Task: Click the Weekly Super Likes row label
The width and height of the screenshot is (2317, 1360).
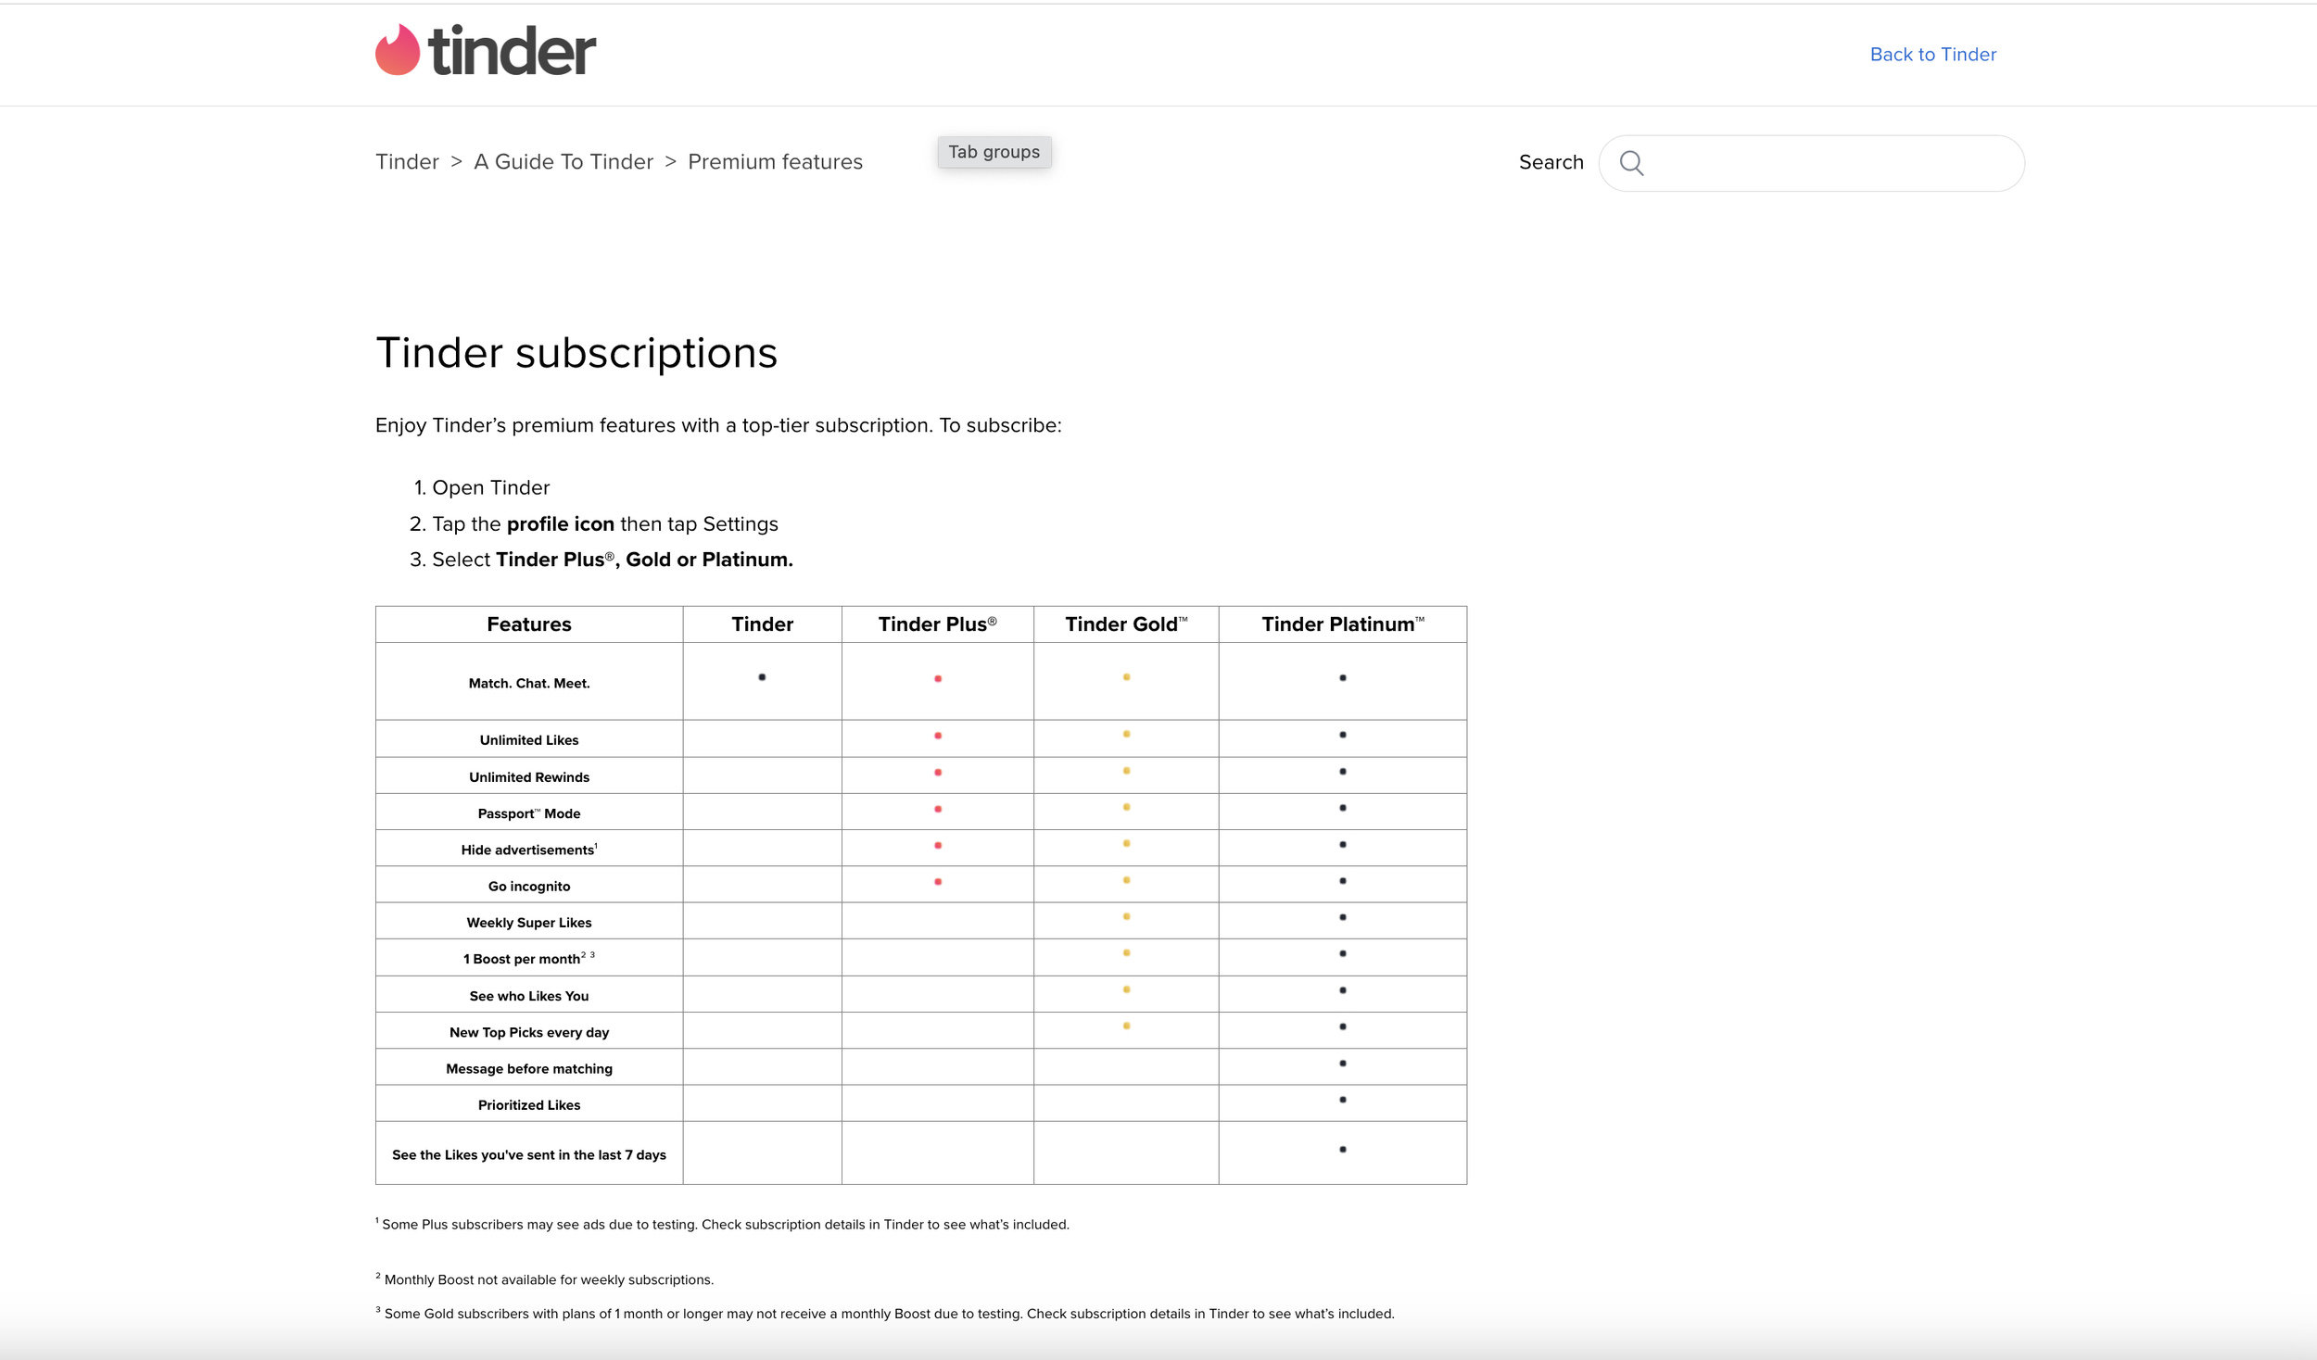Action: coord(529,923)
